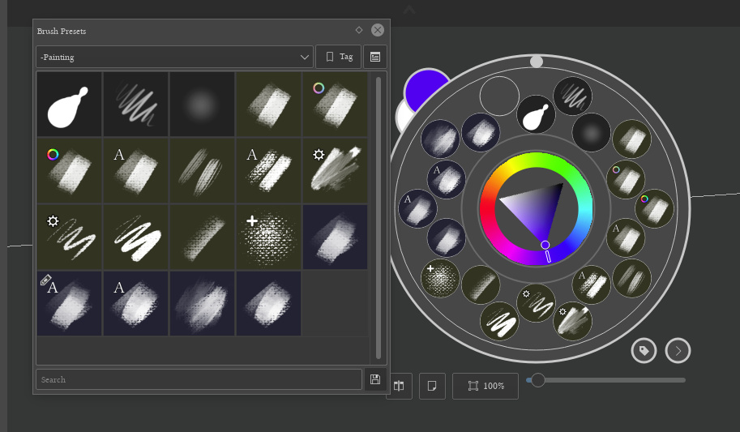This screenshot has width=740, height=432.
Task: Click the Brush Presets vertical scrollbar
Action: click(379, 217)
